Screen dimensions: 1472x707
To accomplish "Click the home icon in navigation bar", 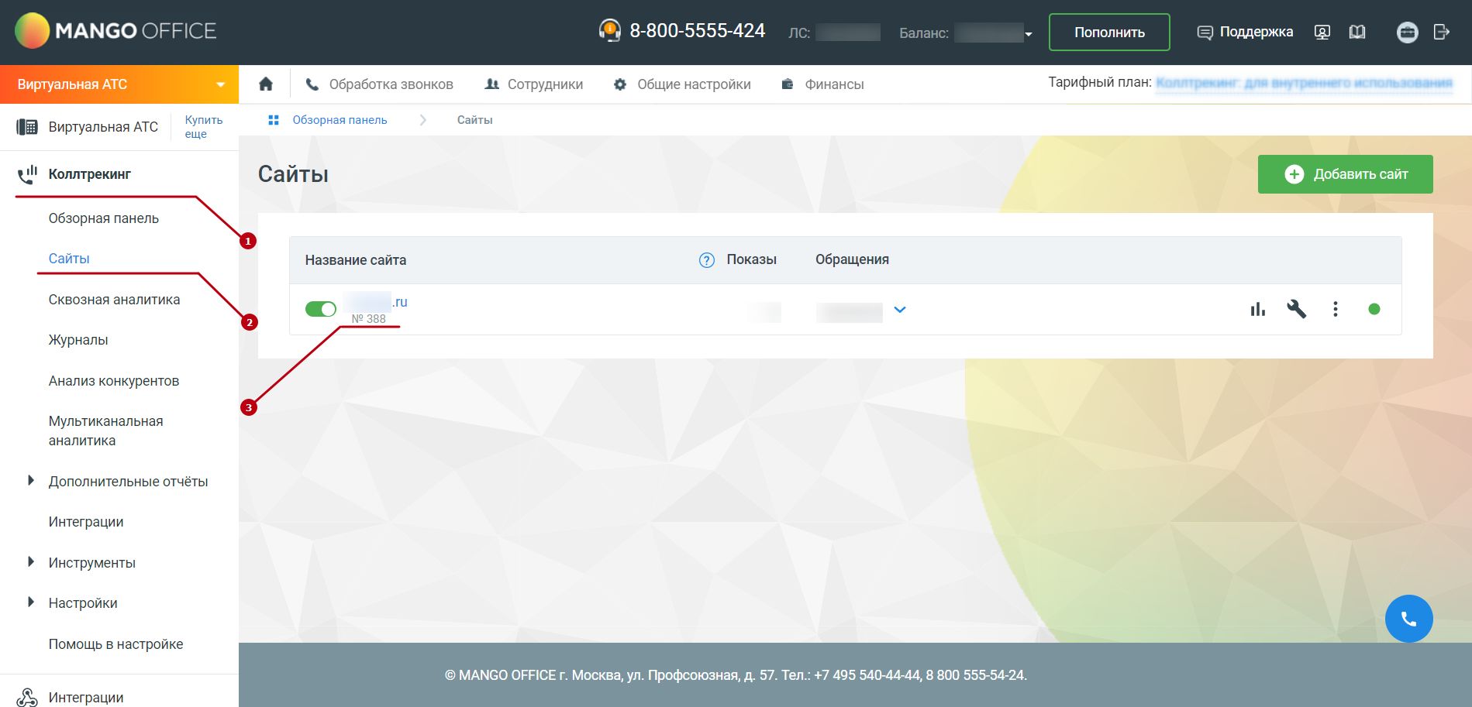I will coord(266,83).
